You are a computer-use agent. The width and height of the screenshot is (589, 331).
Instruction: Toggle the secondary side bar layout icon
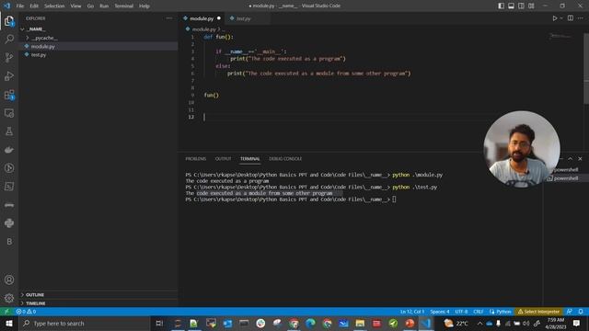[521, 6]
